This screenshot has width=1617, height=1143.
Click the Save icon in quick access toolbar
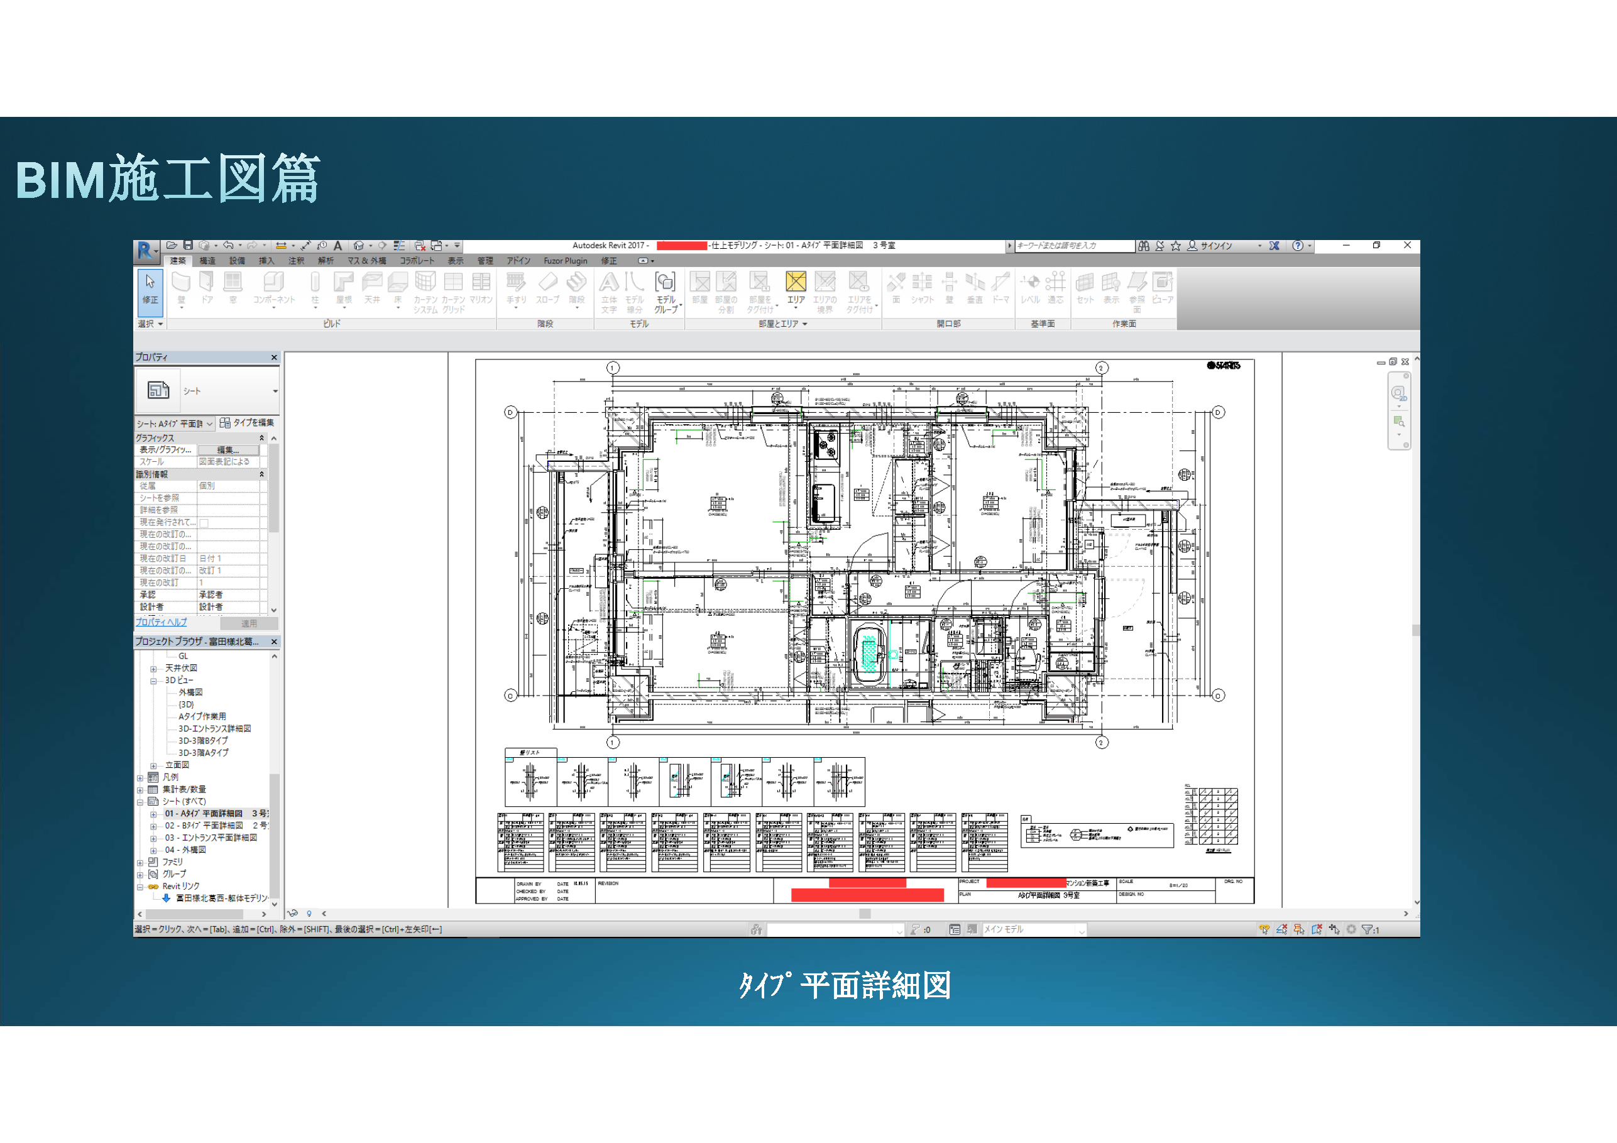click(x=188, y=245)
